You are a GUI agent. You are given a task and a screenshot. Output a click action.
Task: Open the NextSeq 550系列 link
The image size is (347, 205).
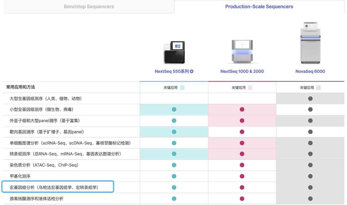(172, 71)
